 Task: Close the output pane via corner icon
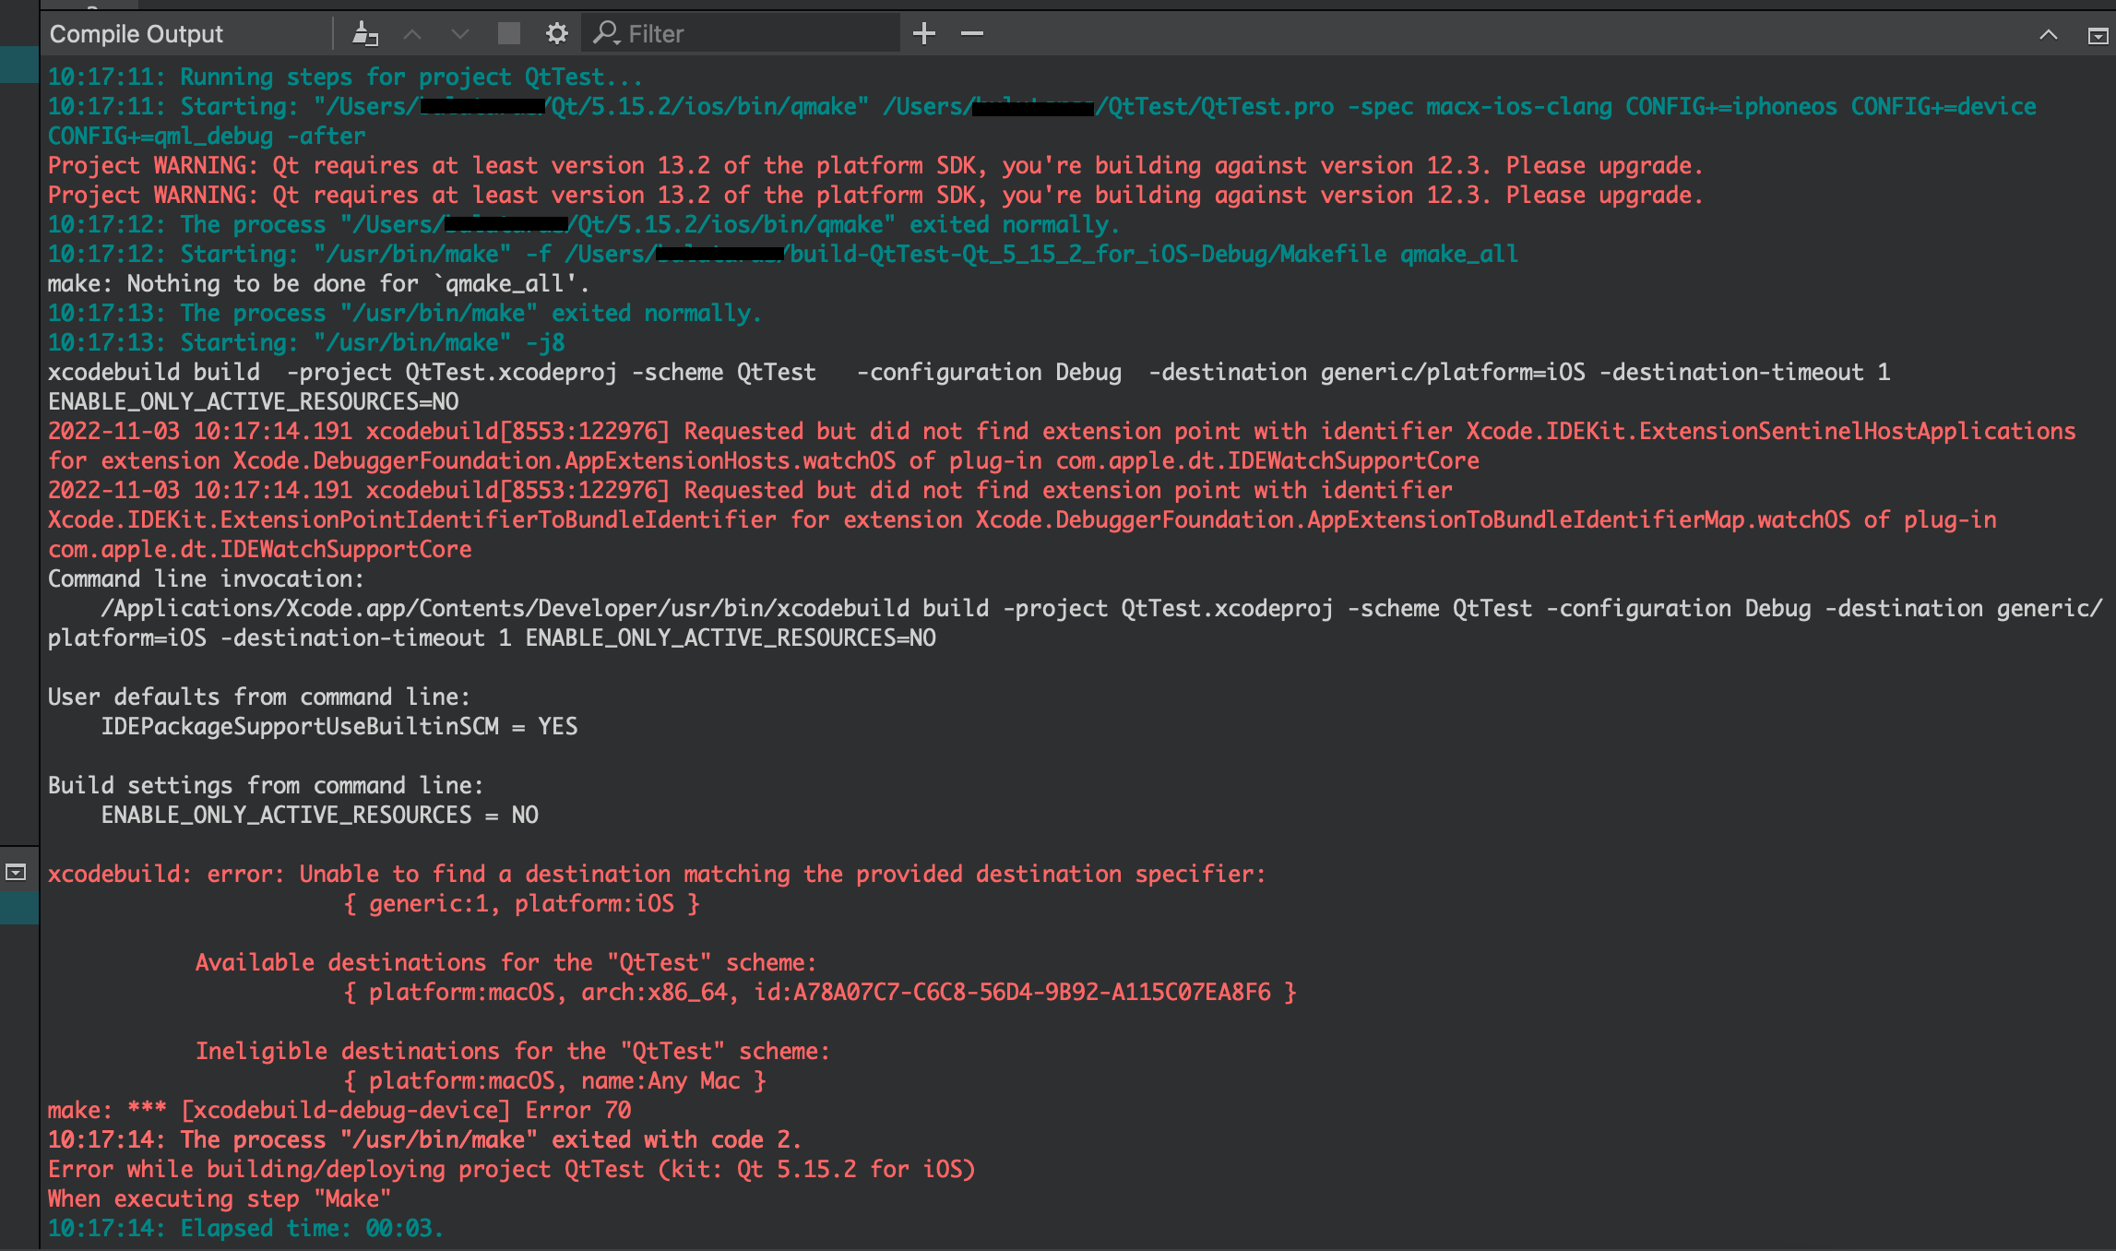(2097, 35)
